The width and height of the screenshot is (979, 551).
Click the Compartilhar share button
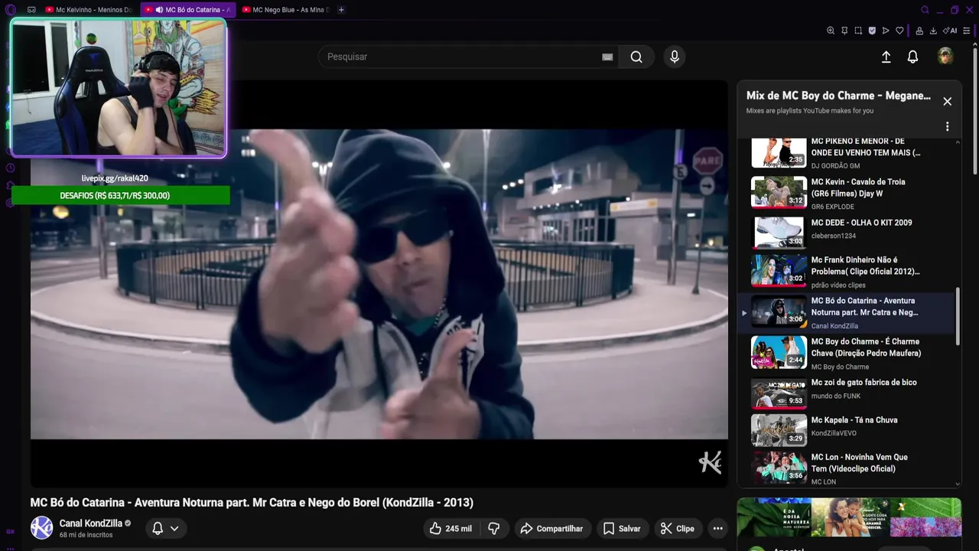(551, 528)
